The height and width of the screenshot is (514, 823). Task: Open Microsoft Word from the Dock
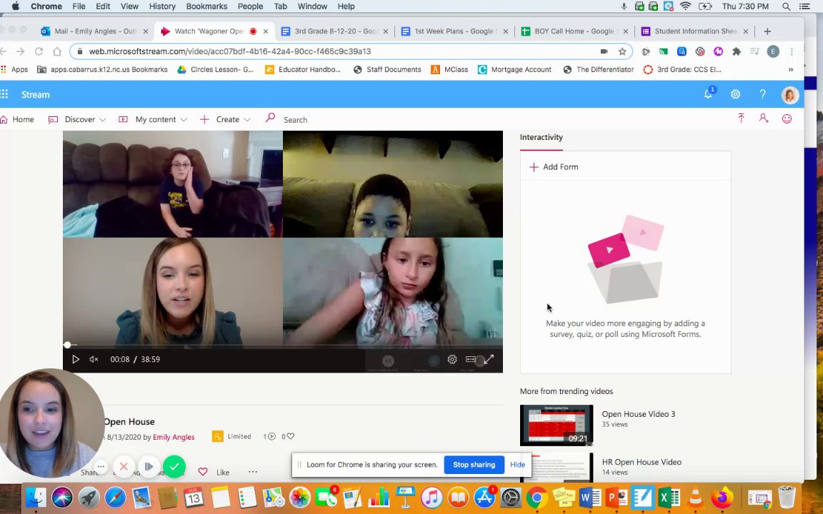pyautogui.click(x=590, y=497)
